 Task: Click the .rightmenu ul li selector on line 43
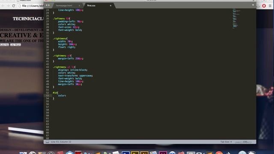click(x=64, y=67)
